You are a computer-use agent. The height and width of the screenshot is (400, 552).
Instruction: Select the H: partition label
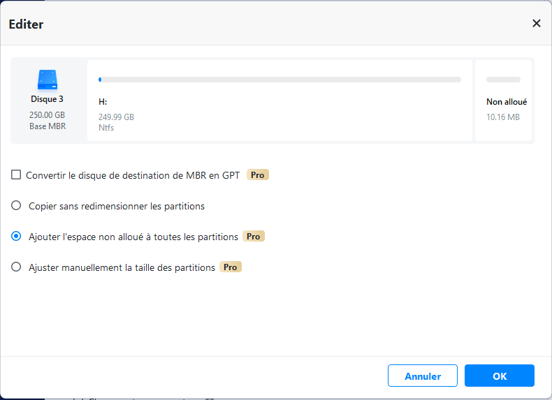[103, 102]
